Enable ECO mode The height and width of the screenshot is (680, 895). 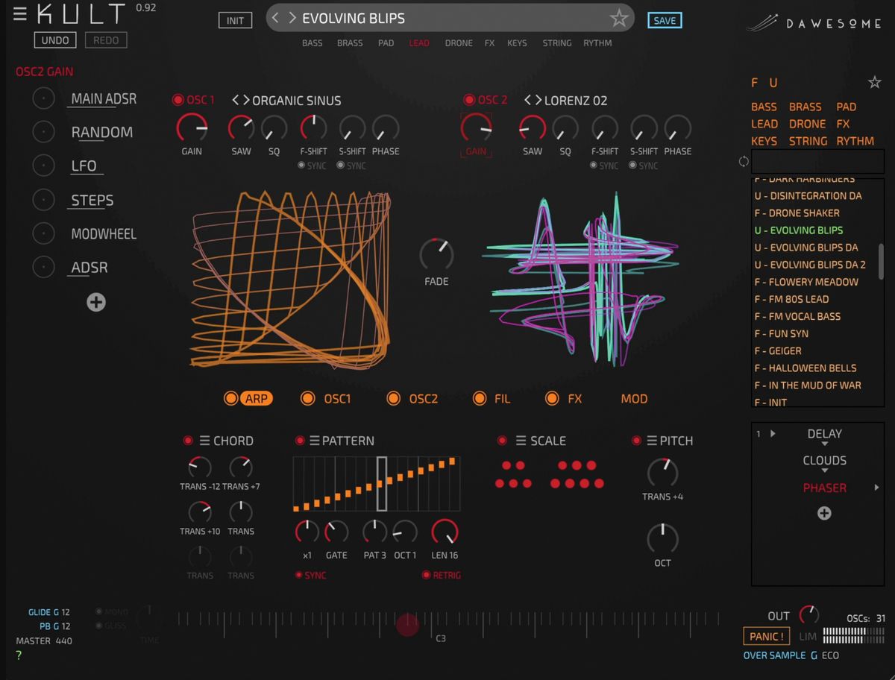(830, 655)
